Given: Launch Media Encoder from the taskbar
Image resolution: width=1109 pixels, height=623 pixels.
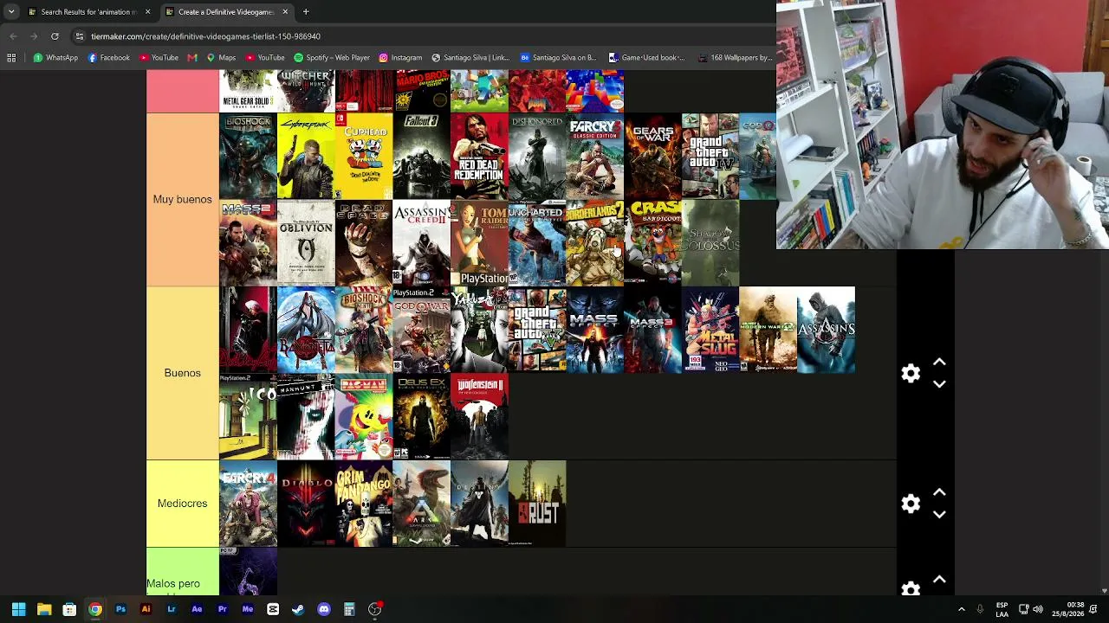Looking at the screenshot, I should click(248, 609).
